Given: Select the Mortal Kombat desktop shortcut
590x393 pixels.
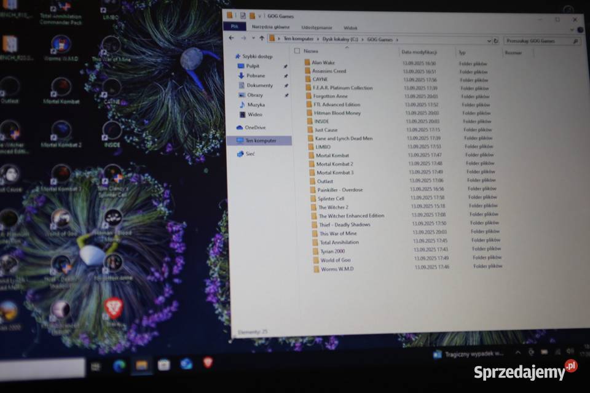Looking at the screenshot, I should (x=61, y=90).
